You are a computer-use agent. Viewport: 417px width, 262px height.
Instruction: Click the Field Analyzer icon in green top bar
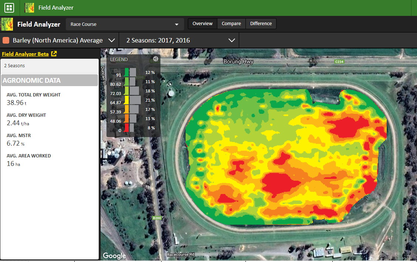point(29,8)
